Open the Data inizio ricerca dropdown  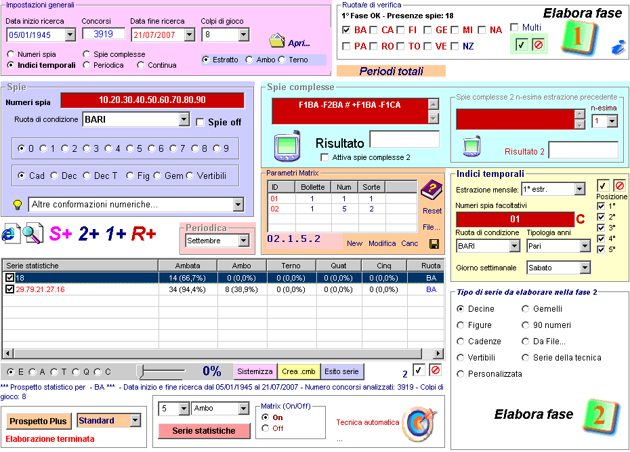tap(70, 35)
